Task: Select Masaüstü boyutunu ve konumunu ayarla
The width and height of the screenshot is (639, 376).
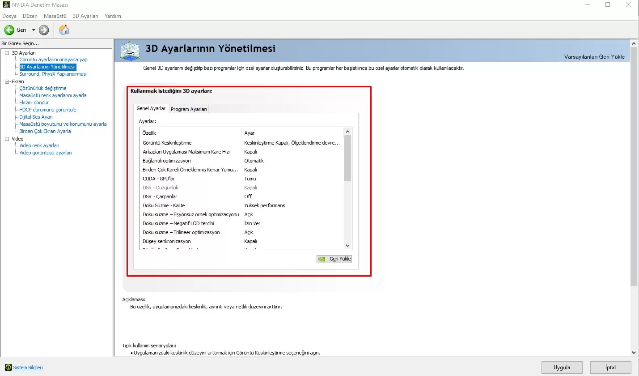Action: pyautogui.click(x=63, y=124)
